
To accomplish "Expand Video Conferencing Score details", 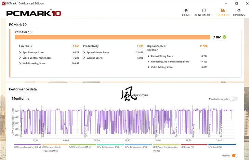I will tap(20, 58).
